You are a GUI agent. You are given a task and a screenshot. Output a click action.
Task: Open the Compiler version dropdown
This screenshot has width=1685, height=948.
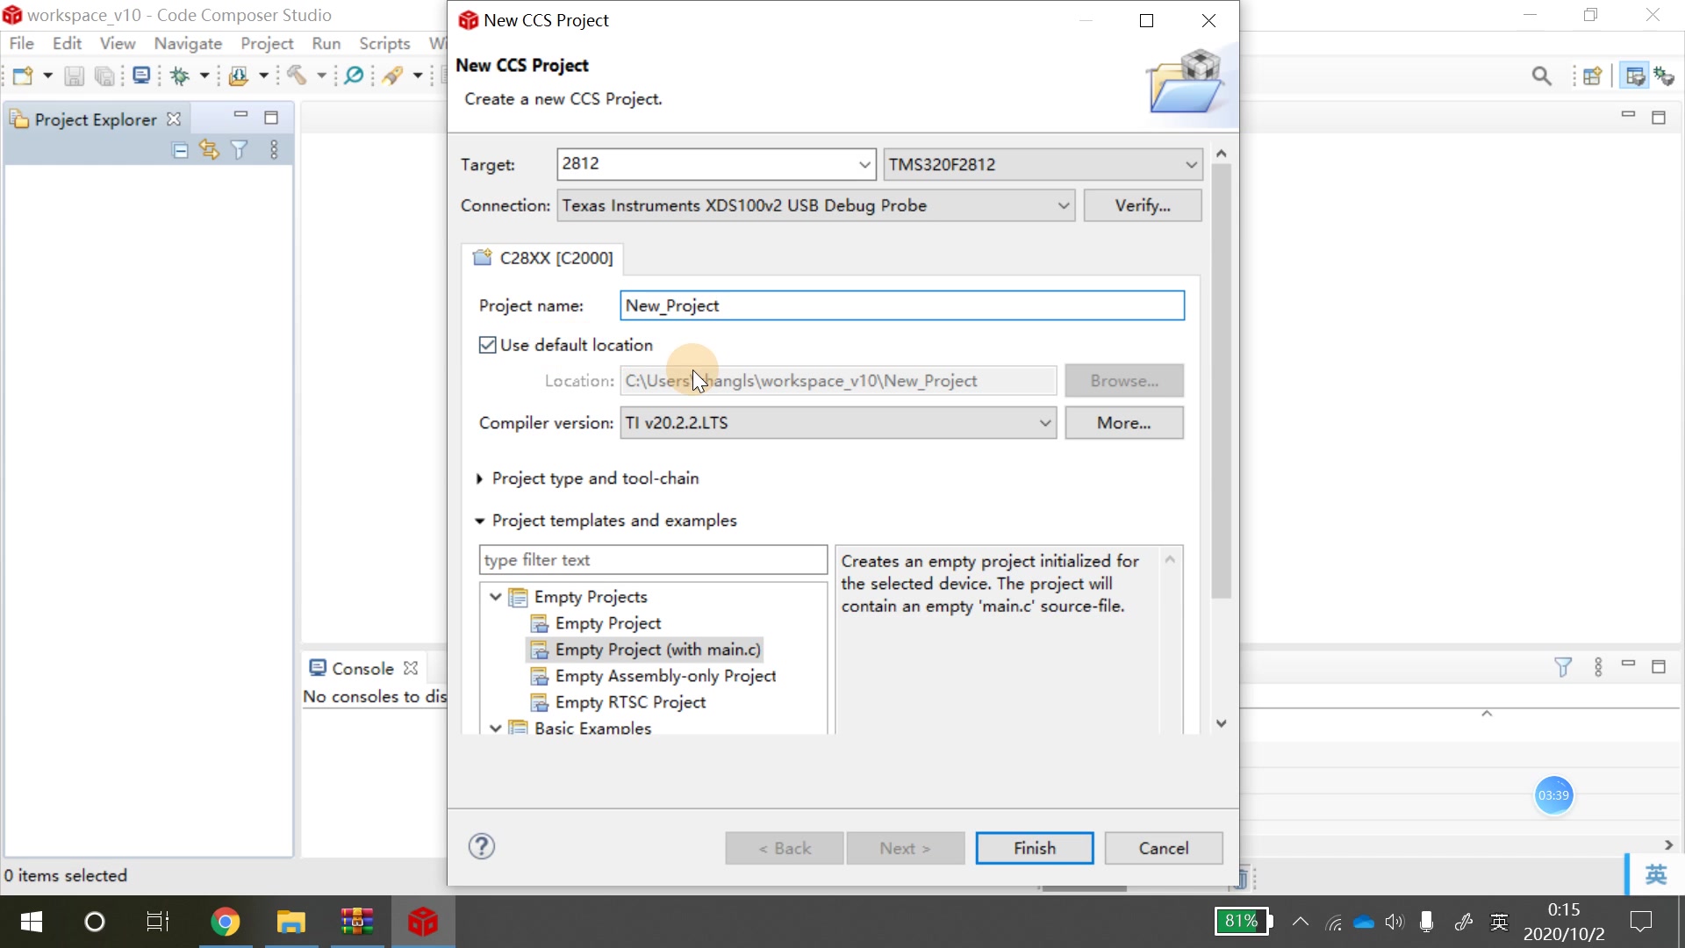tap(838, 423)
